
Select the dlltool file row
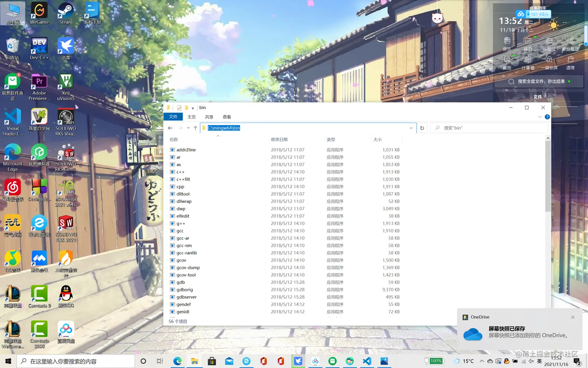tap(285, 194)
